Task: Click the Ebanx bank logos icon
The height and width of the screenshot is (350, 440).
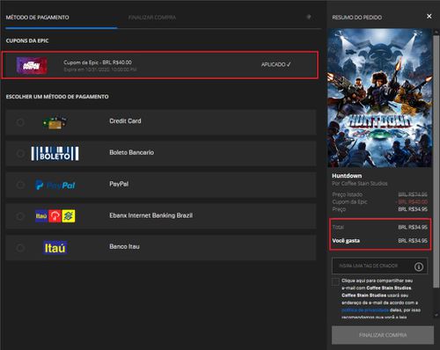Action: (x=55, y=216)
